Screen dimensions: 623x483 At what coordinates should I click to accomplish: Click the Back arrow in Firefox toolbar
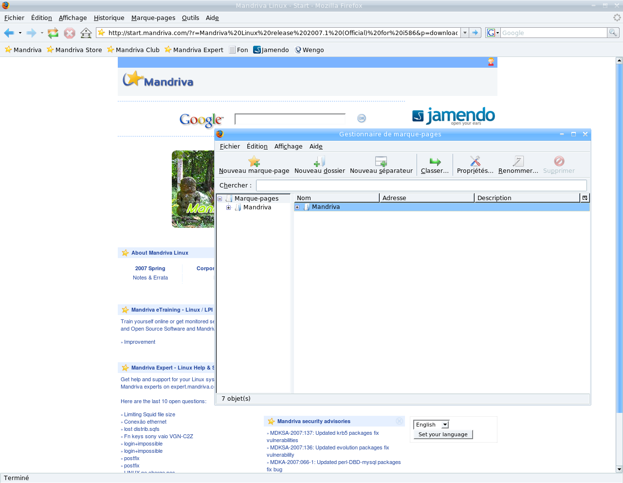(x=9, y=33)
